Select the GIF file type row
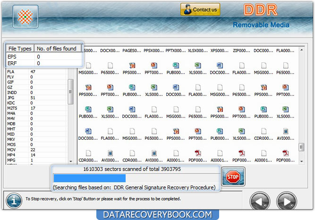 click(37, 82)
